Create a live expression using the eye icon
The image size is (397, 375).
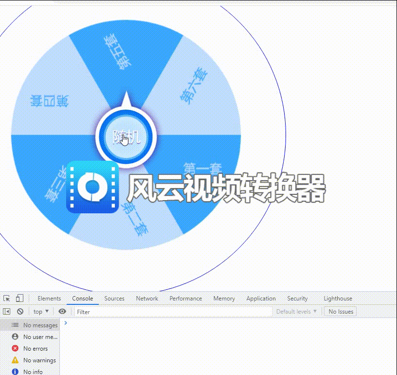pos(62,311)
